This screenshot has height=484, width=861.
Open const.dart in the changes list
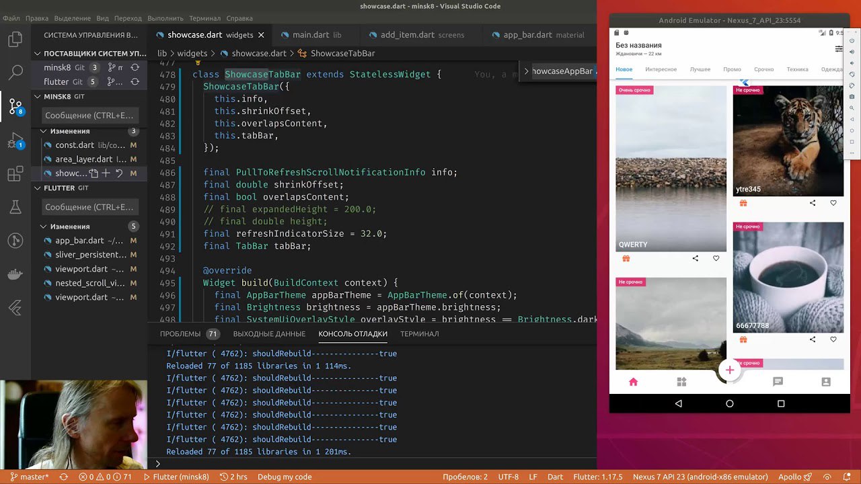point(91,145)
